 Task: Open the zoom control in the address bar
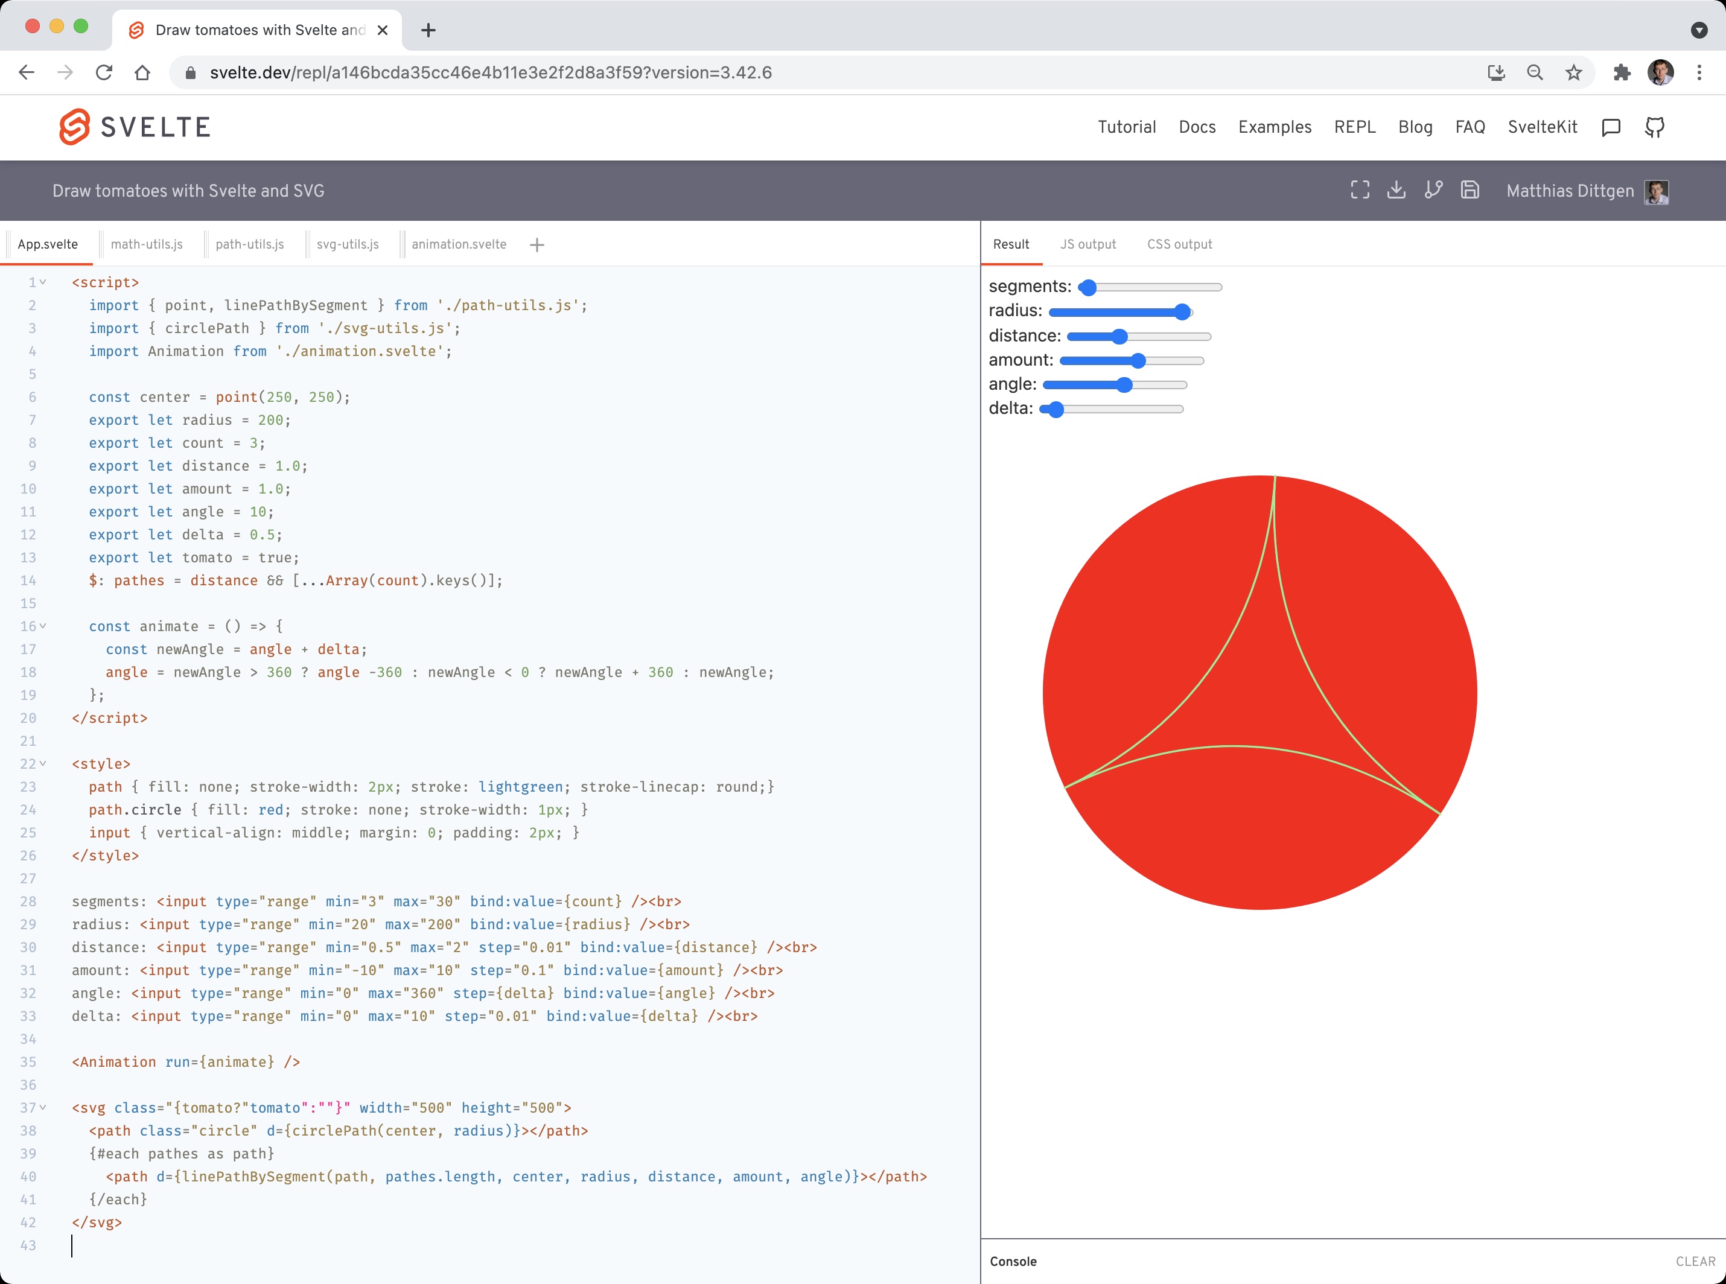click(1535, 72)
